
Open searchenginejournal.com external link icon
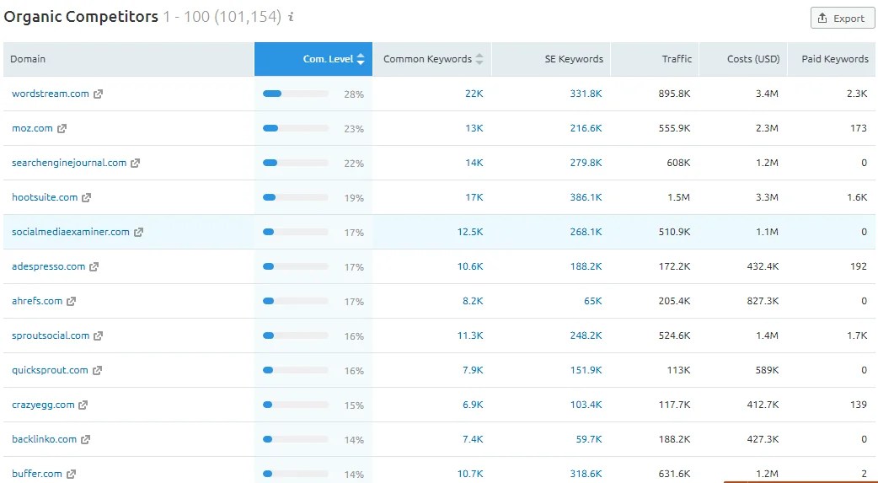click(135, 163)
